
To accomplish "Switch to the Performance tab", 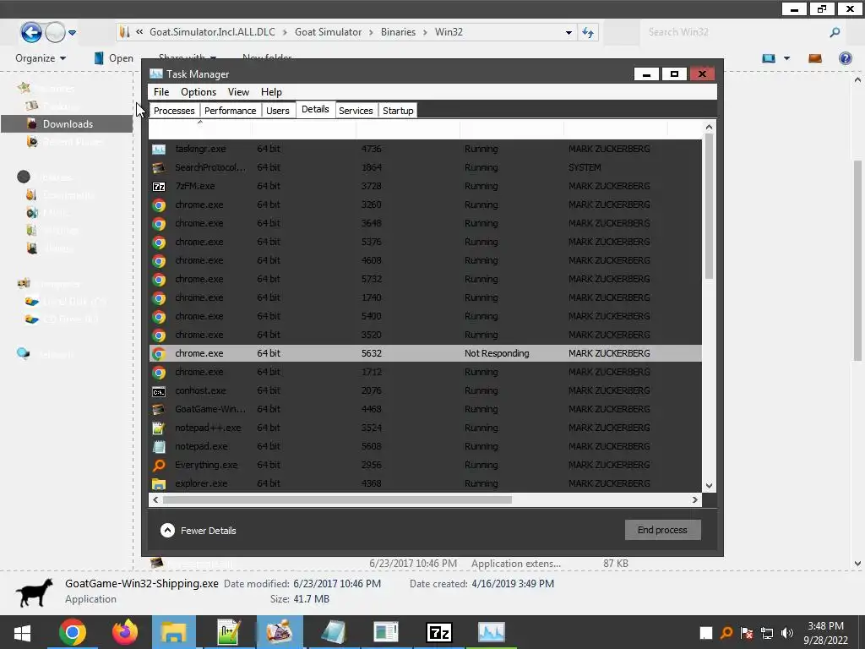I will (x=230, y=111).
